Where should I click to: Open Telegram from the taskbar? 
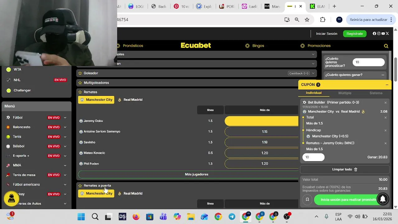[x=232, y=217]
